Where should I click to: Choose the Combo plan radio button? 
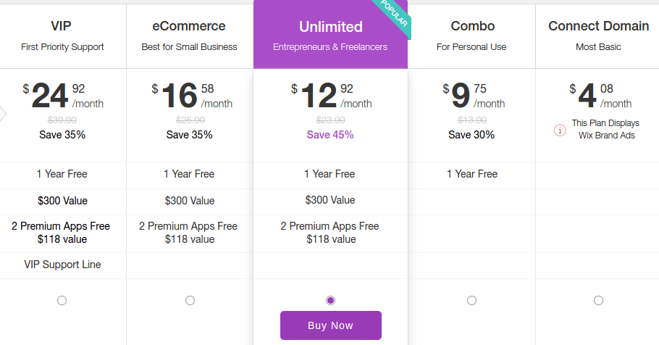[471, 300]
